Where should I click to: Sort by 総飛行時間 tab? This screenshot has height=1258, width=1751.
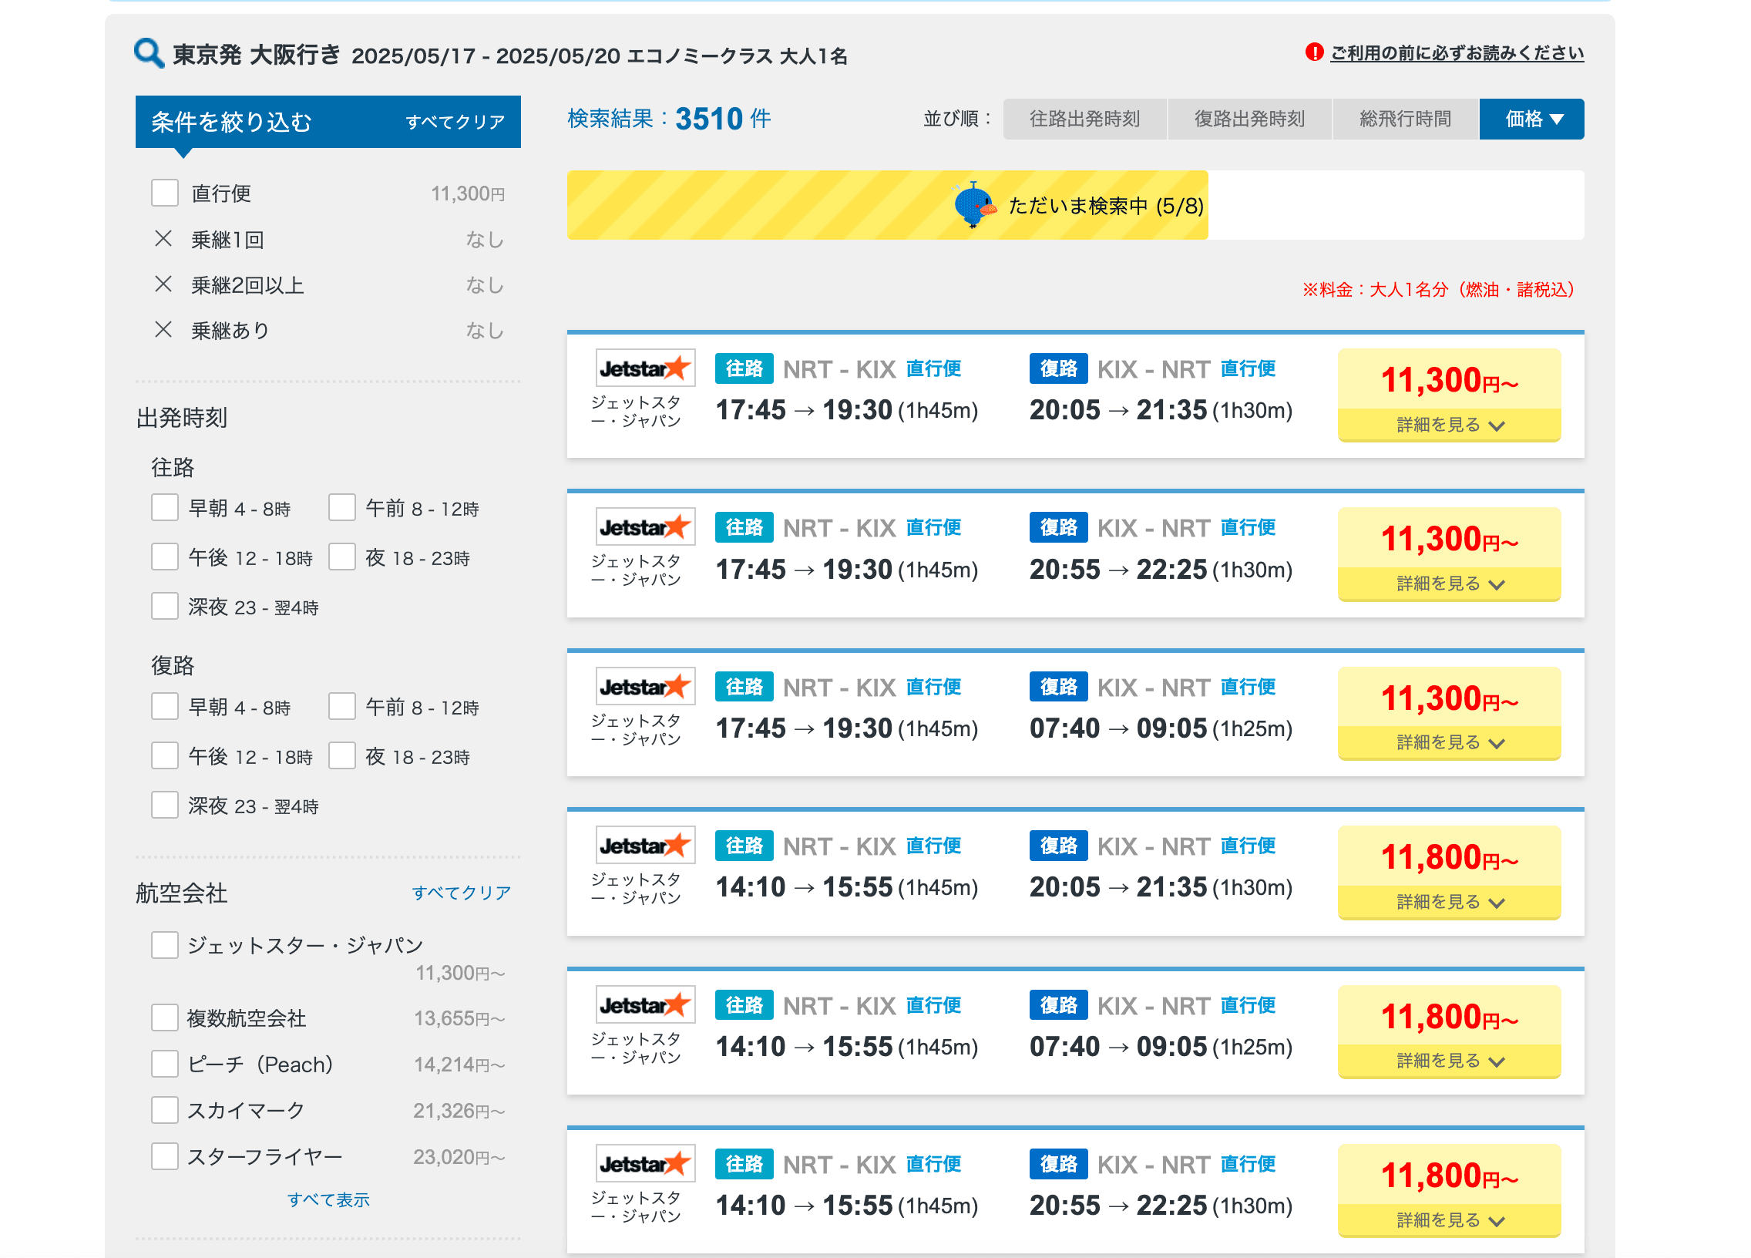1404,119
